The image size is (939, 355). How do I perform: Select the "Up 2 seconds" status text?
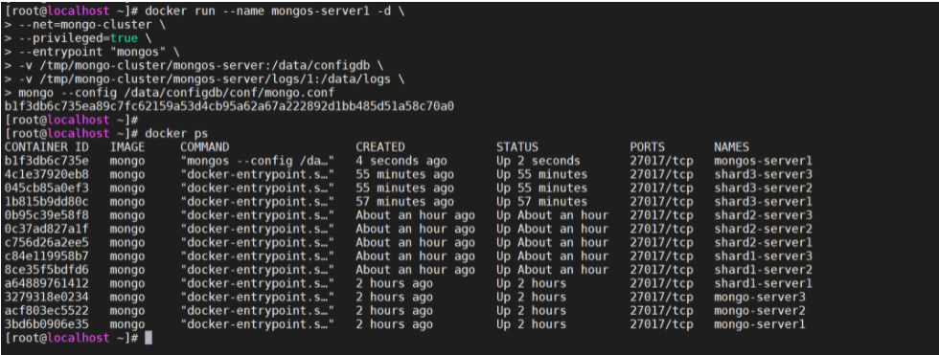tap(538, 161)
